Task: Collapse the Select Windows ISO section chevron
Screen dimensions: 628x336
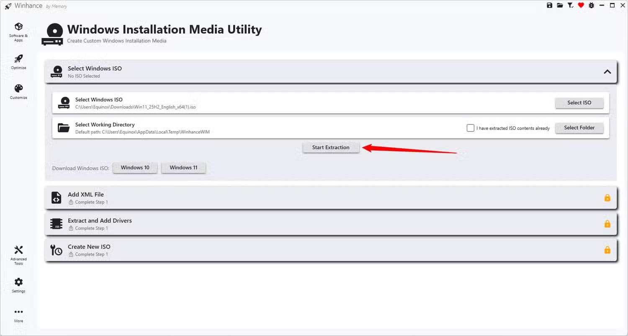Action: [607, 72]
